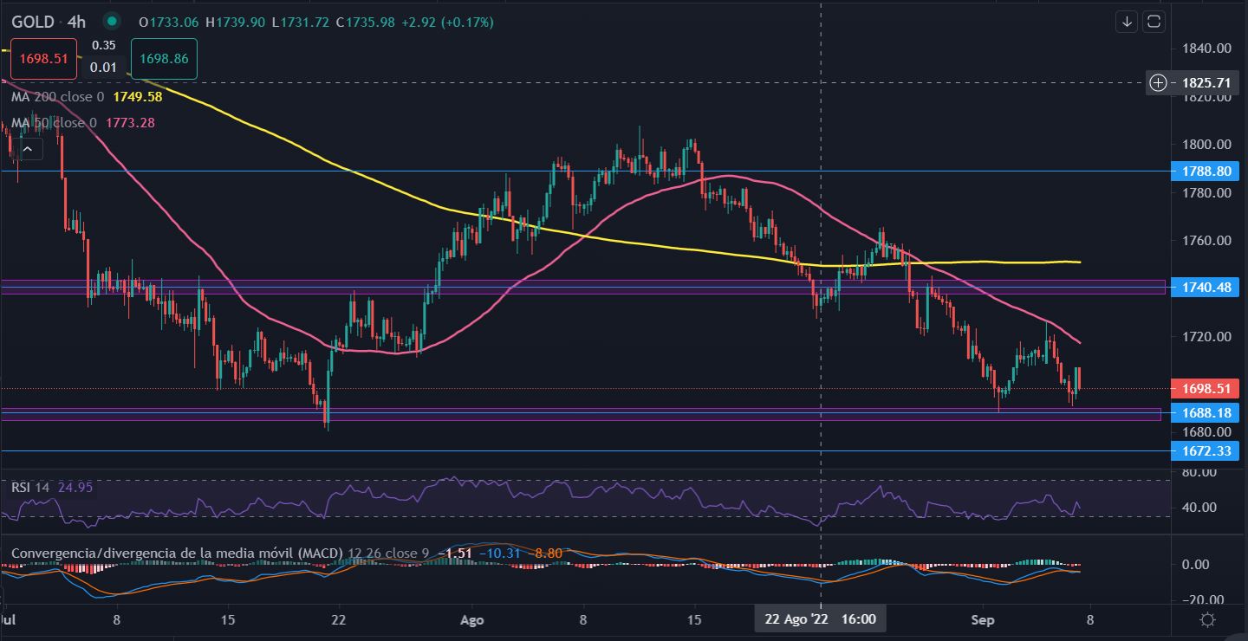
Task: Change the 4h chart interval
Action: pyautogui.click(x=76, y=22)
